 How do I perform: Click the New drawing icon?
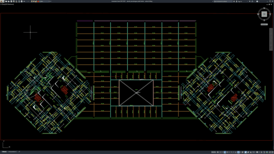[6, 1]
